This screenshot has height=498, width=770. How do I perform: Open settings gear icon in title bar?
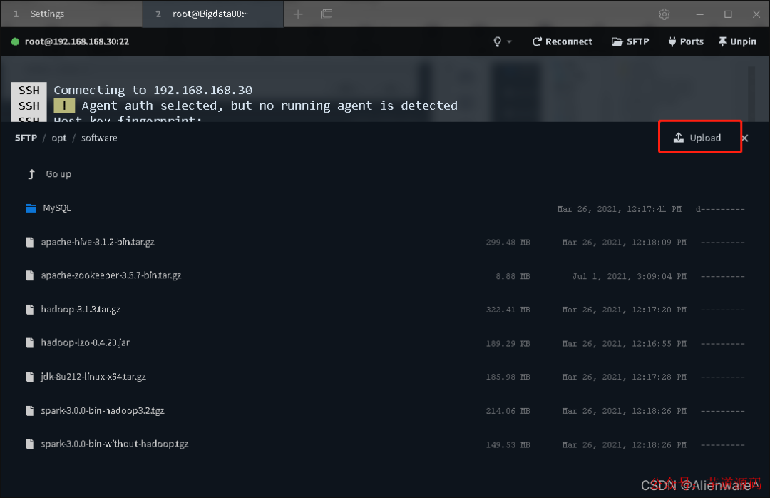pyautogui.click(x=664, y=14)
